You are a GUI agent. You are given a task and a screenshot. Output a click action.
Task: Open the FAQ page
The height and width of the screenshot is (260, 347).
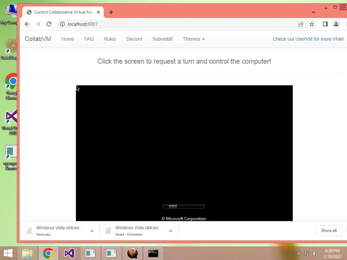point(89,39)
